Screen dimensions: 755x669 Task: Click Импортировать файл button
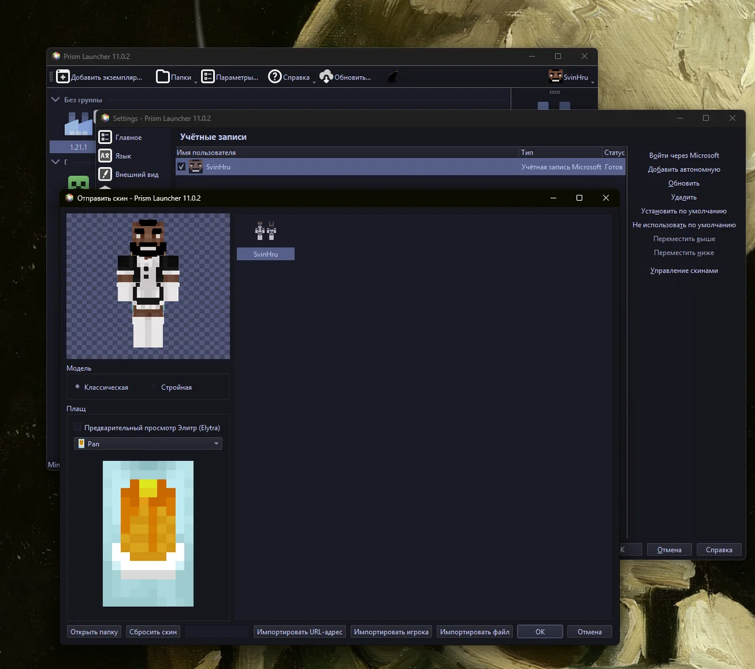click(475, 632)
